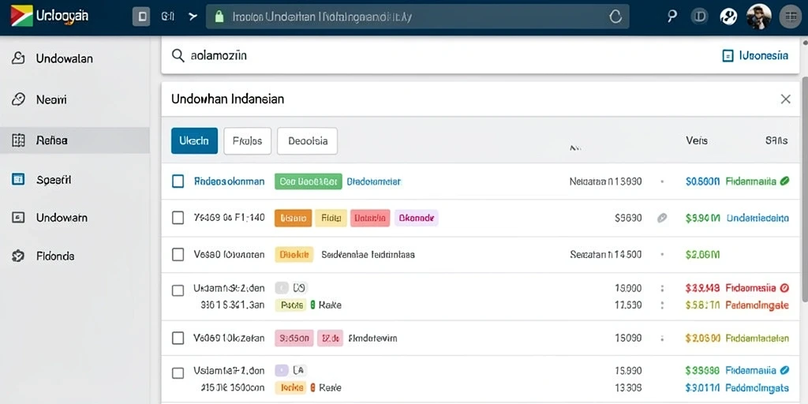Click the green Cao Uaoc&Ber tag
This screenshot has height=404, width=808.
(x=309, y=181)
